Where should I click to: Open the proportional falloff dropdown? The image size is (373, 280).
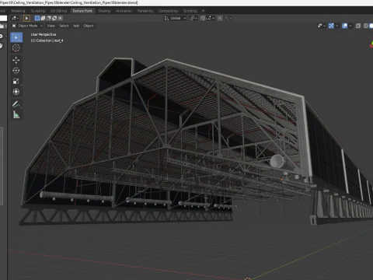pyautogui.click(x=228, y=18)
